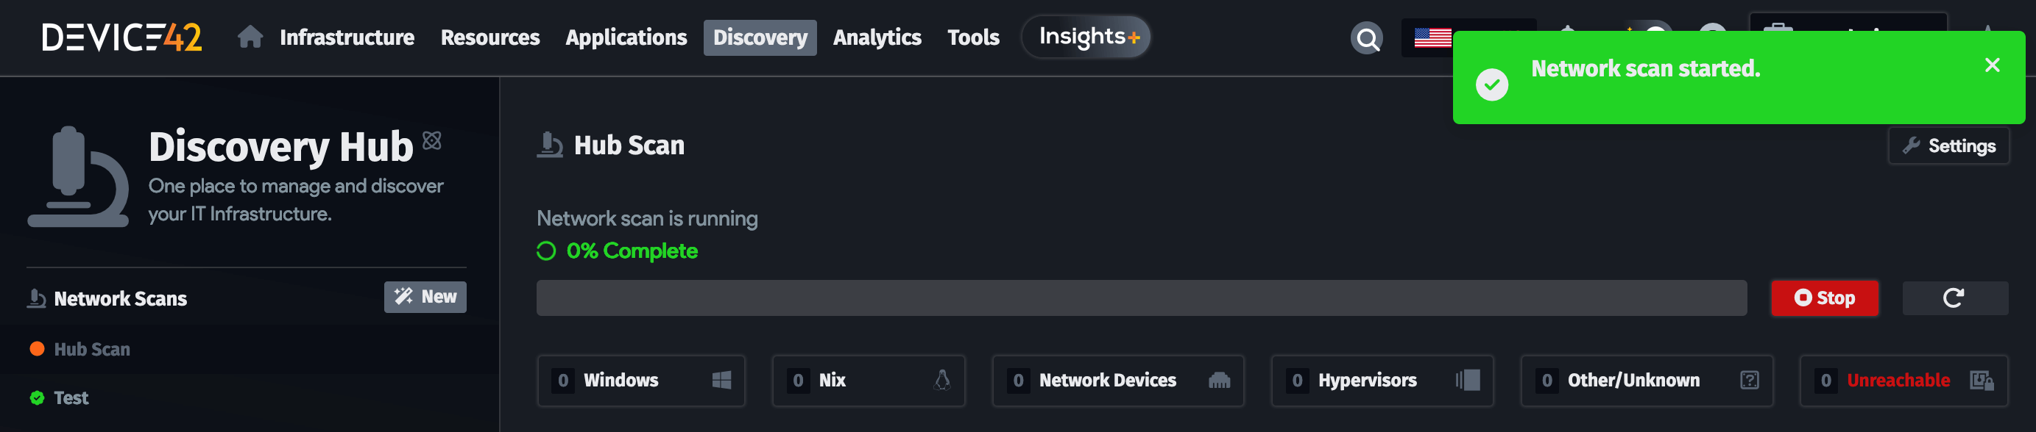This screenshot has width=2036, height=432.
Task: Click the search magnifier icon
Action: click(1365, 38)
